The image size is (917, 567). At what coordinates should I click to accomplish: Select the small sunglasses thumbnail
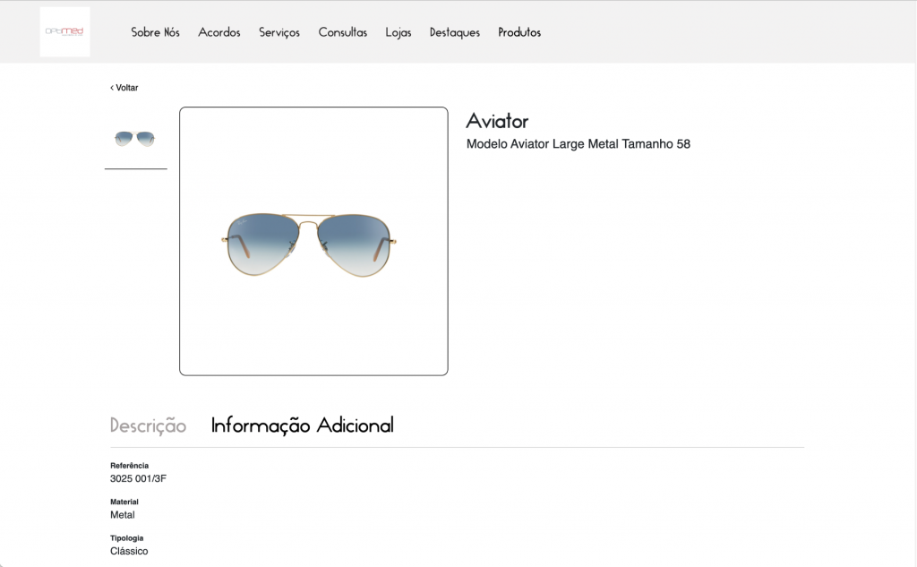(135, 139)
